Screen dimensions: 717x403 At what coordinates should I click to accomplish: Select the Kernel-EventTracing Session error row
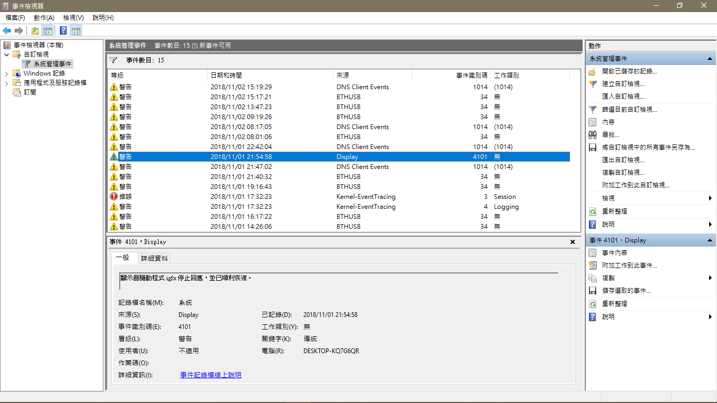339,197
